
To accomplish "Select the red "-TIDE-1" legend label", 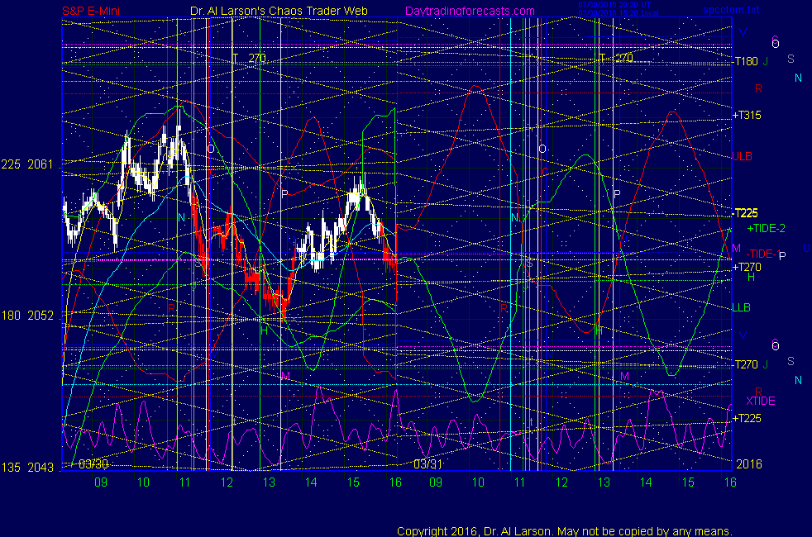I will point(763,254).
